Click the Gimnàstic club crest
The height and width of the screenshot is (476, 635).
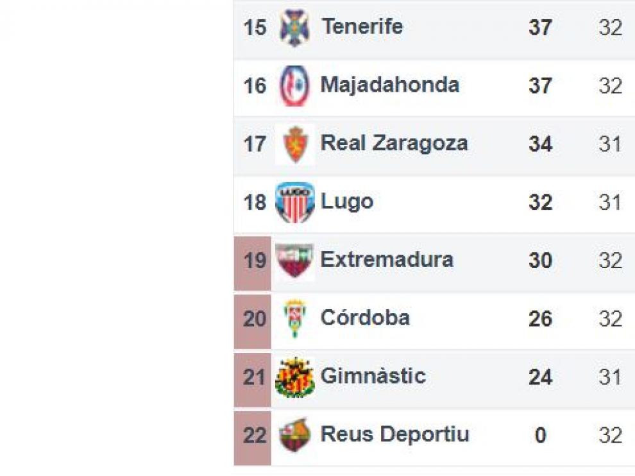click(x=295, y=377)
